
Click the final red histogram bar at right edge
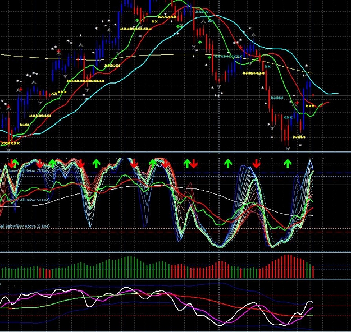[x=313, y=272]
